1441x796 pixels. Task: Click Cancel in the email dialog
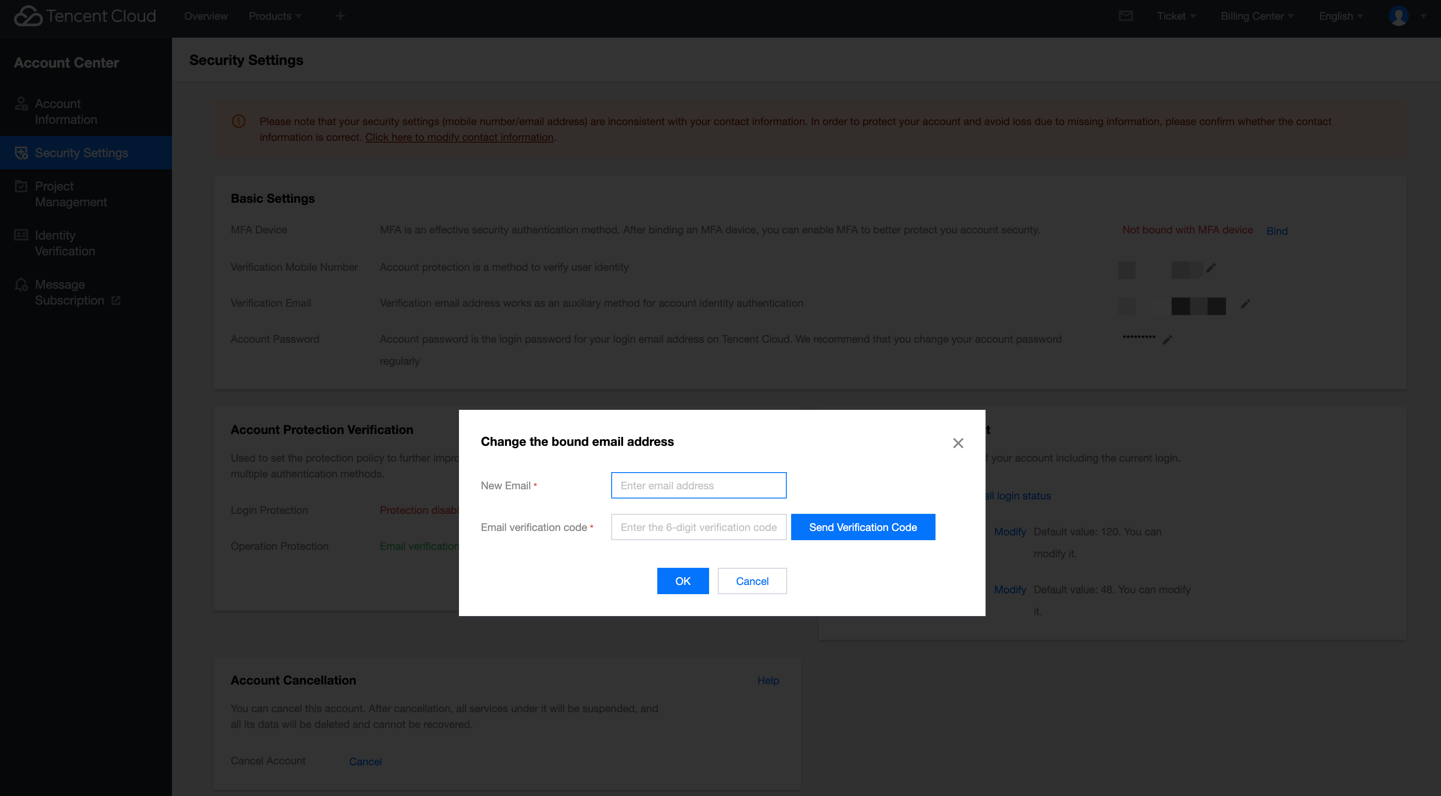point(752,581)
